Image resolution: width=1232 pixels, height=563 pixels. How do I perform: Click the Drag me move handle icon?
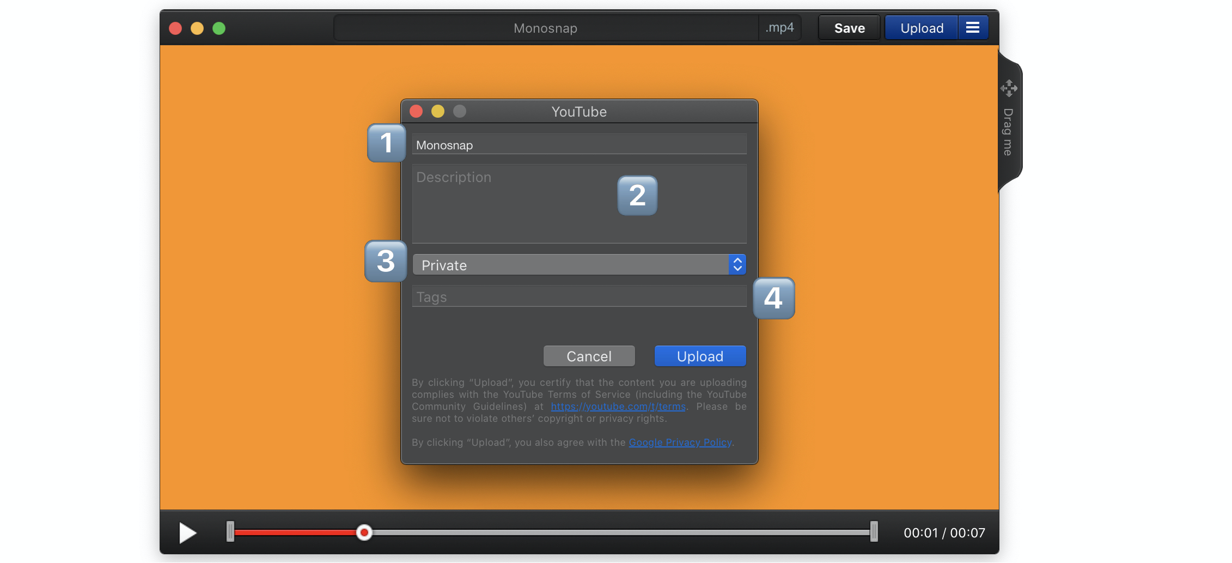(1009, 88)
